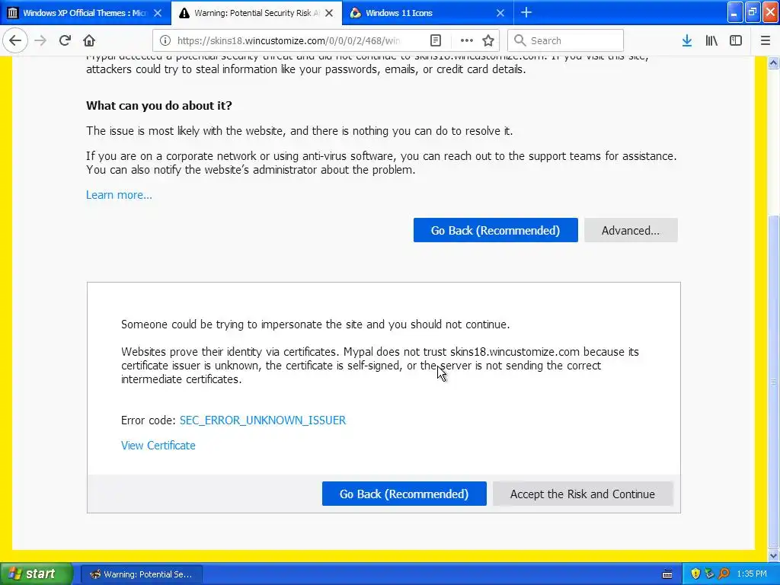Show site information icon in address bar
Viewport: 780px width, 585px height.
tap(165, 40)
